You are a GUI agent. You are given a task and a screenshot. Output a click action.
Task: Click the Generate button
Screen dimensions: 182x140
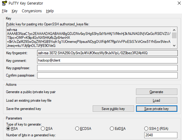pos(157,92)
